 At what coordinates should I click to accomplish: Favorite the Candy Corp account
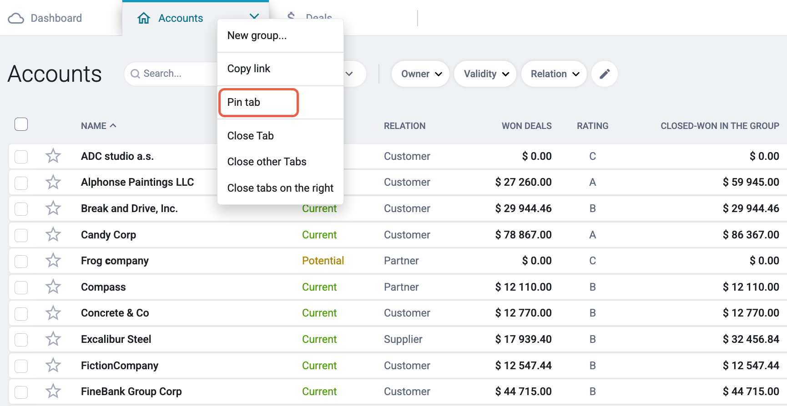coord(53,235)
